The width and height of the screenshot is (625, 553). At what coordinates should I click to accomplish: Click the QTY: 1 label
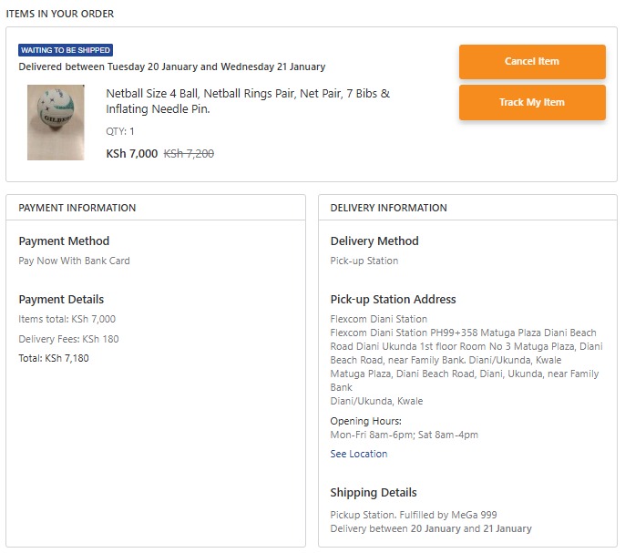coord(120,131)
